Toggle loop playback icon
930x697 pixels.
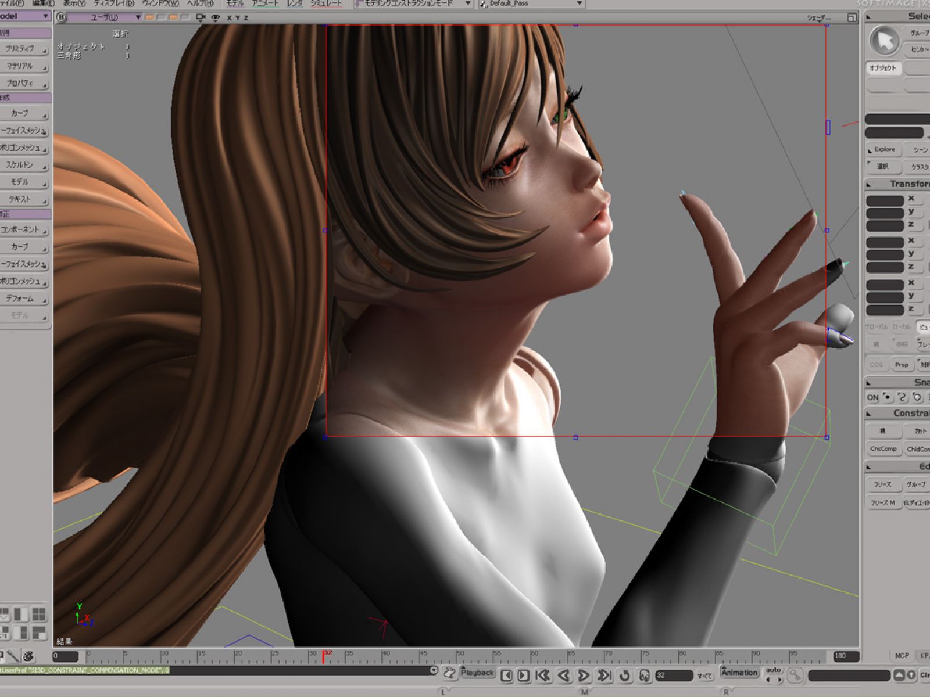click(x=625, y=675)
